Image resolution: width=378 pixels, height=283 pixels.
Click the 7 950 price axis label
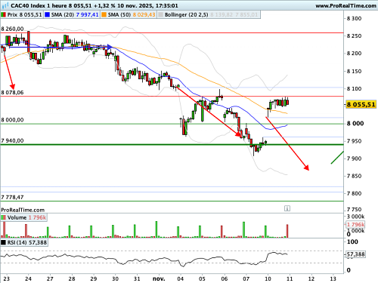point(354,141)
